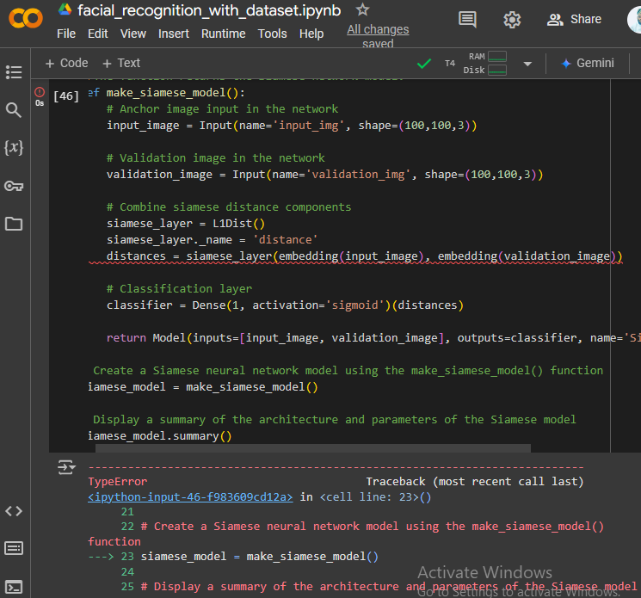This screenshot has height=598, width=641.
Task: Click the validation_image = Input line
Action: [x=324, y=174]
